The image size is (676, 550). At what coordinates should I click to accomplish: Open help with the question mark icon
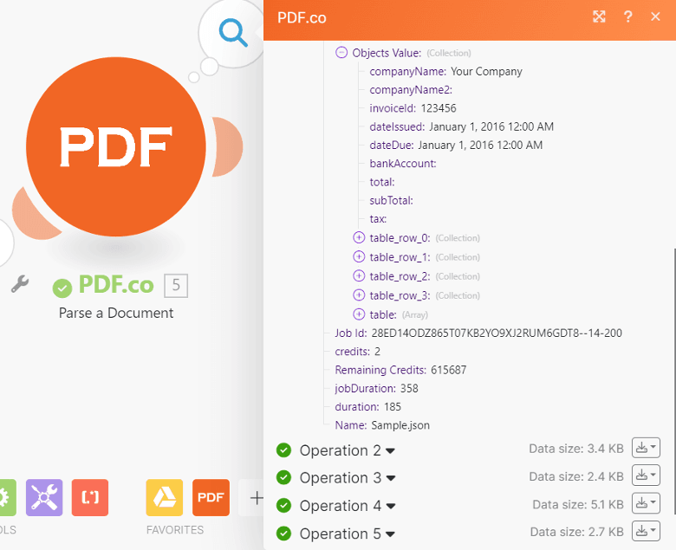pyautogui.click(x=628, y=16)
